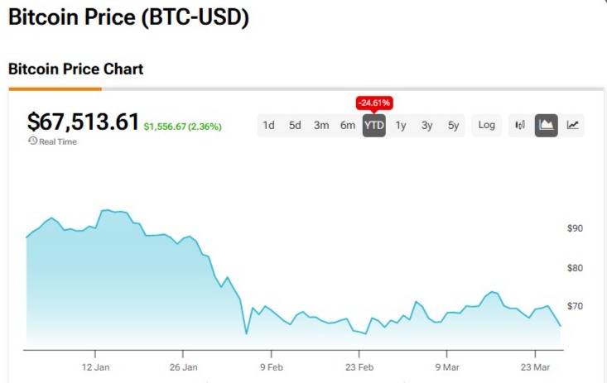Select the 5d time range

[x=295, y=126]
